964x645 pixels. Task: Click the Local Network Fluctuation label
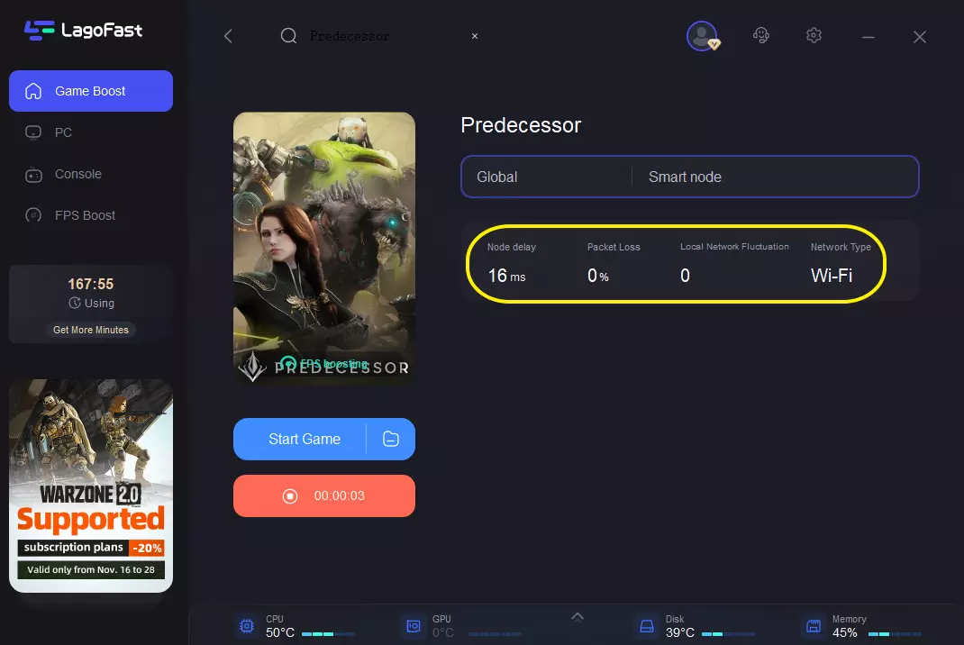[734, 247]
